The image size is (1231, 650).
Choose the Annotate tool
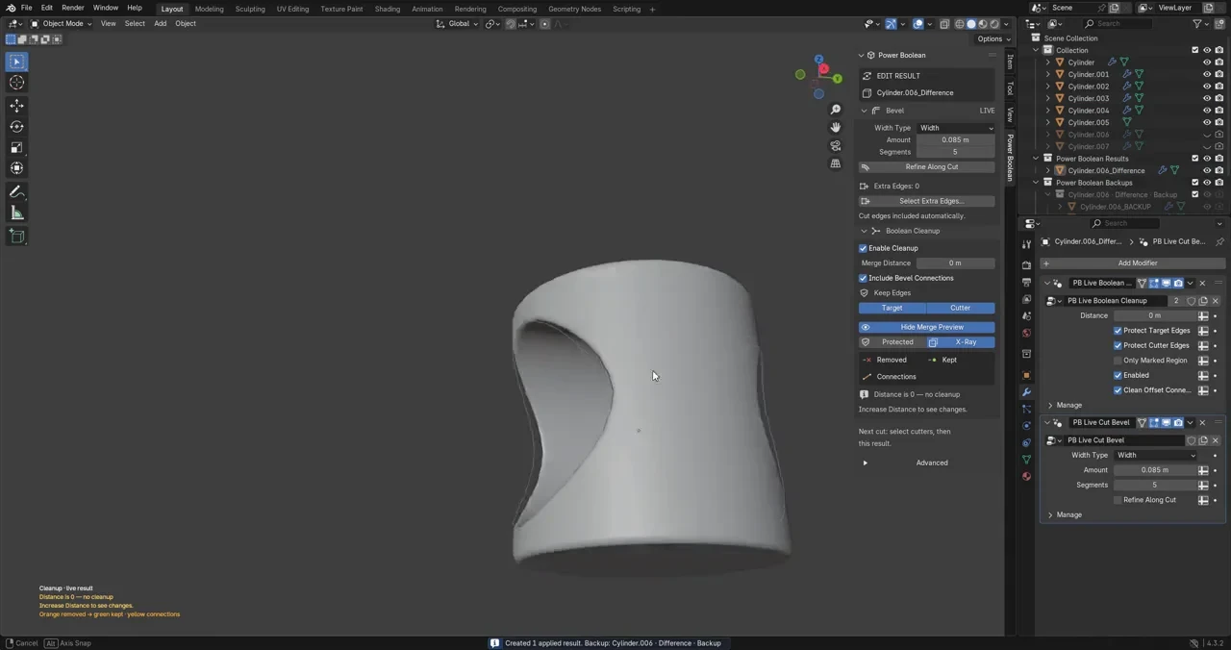pyautogui.click(x=16, y=191)
